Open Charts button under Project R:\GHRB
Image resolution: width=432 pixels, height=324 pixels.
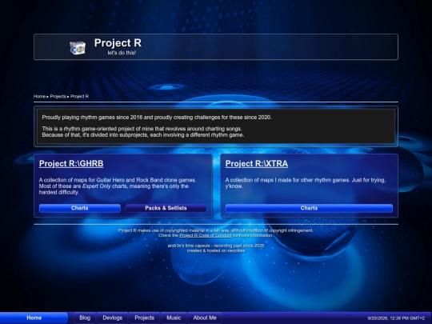80,208
